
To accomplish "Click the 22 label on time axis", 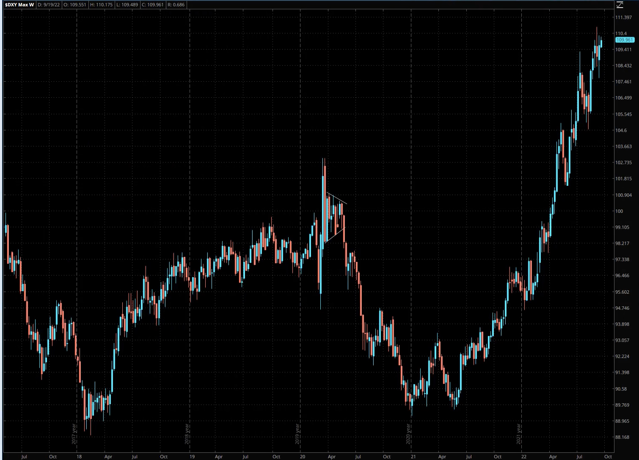I will point(524,457).
